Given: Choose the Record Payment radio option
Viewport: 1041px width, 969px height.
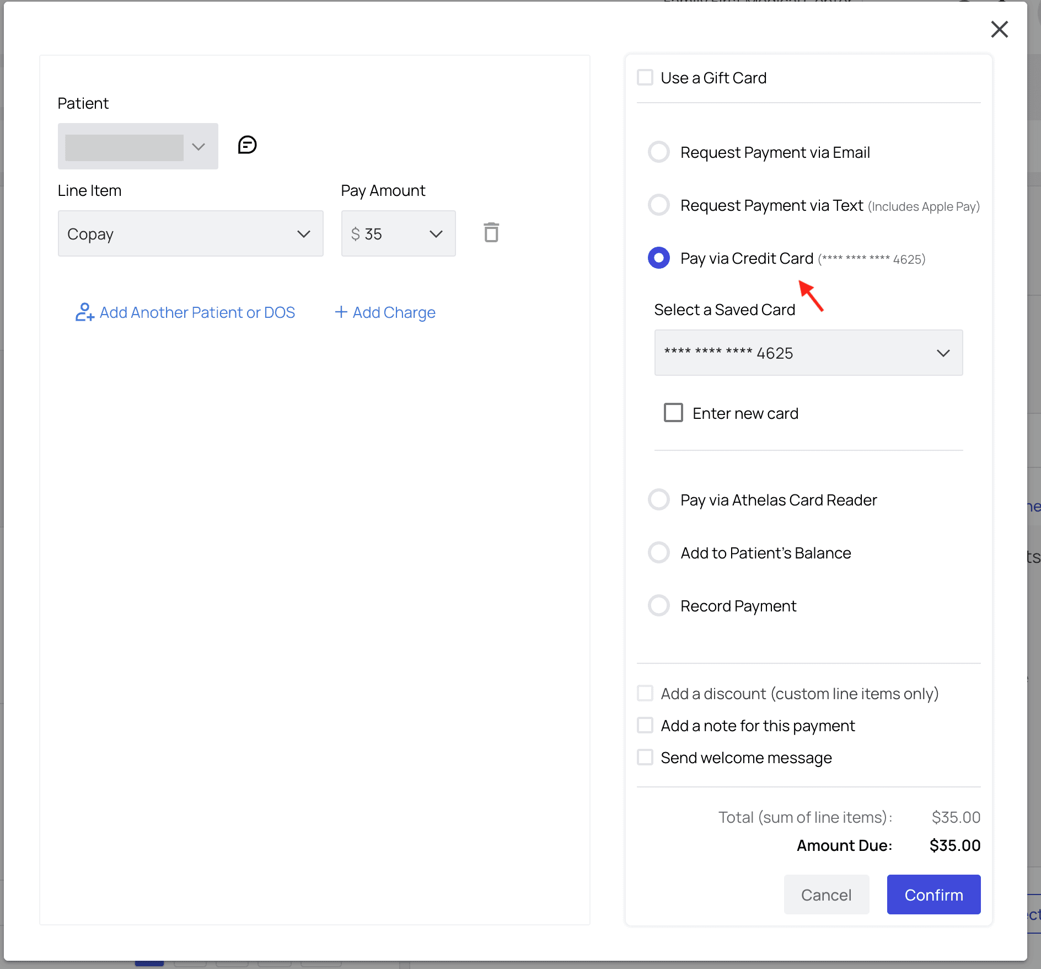Looking at the screenshot, I should click(659, 606).
